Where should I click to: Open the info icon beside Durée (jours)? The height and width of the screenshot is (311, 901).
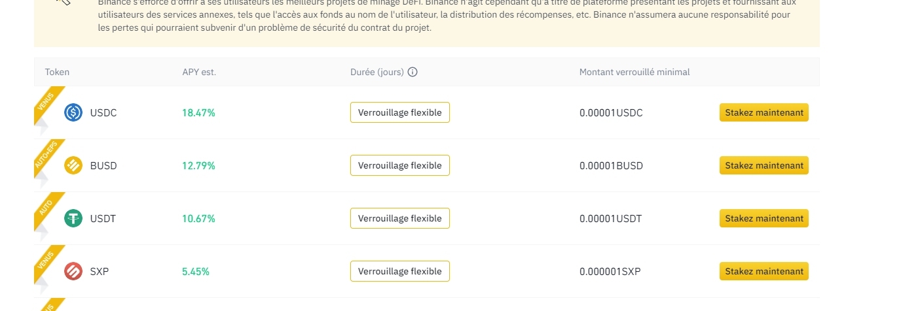(413, 72)
